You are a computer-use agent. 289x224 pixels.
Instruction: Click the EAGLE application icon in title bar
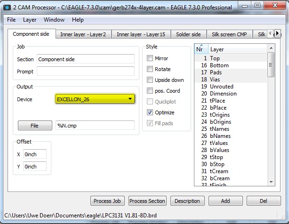coord(6,7)
